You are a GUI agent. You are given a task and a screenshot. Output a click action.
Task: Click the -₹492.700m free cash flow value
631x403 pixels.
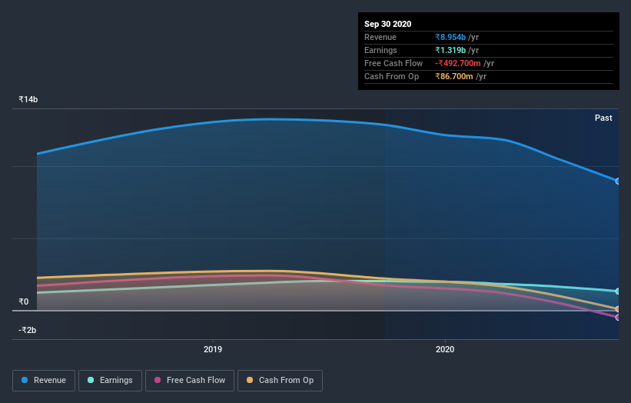click(458, 63)
